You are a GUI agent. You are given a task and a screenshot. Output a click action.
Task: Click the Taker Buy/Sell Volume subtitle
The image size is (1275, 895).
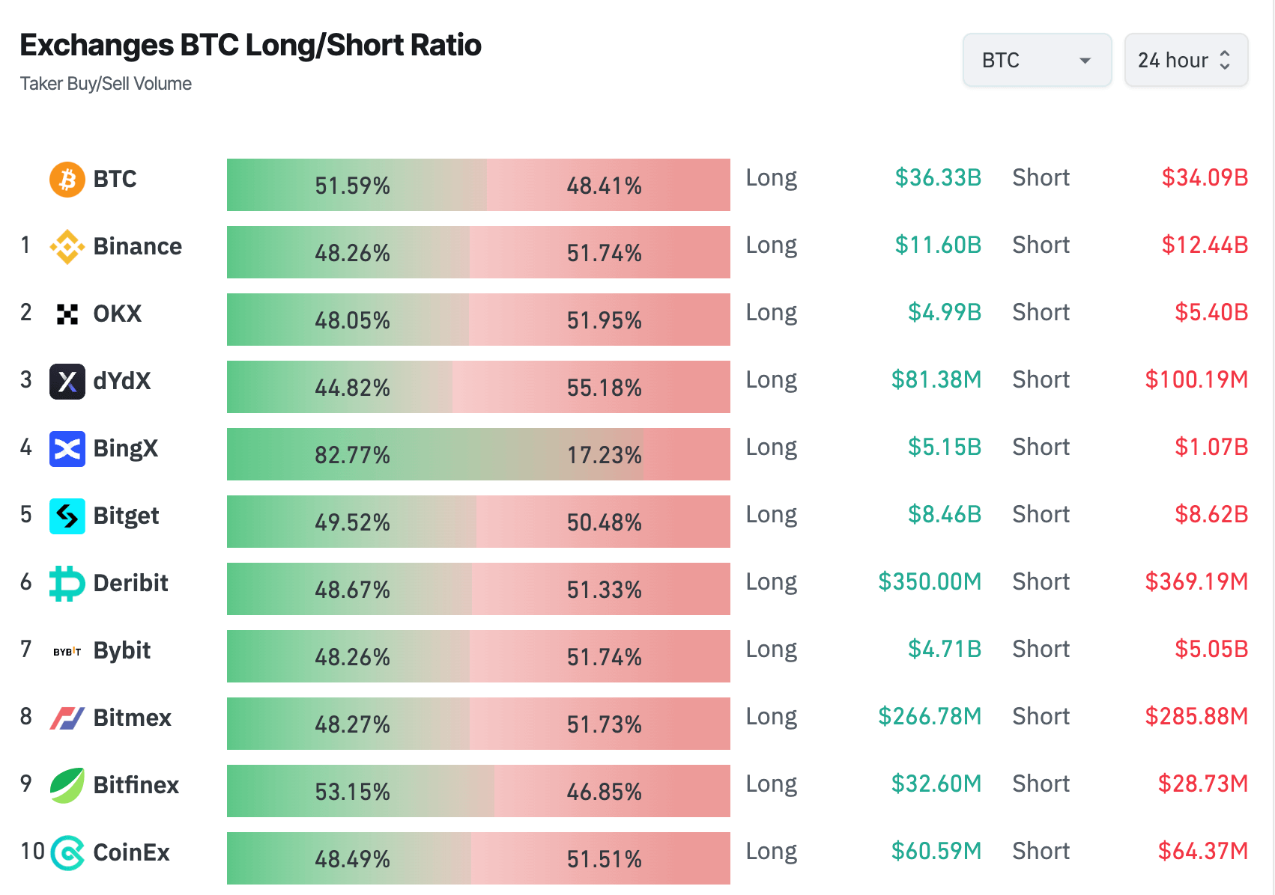(106, 84)
